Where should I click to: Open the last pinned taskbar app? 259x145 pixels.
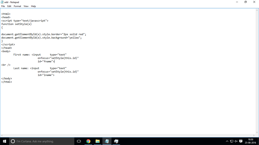(116, 141)
